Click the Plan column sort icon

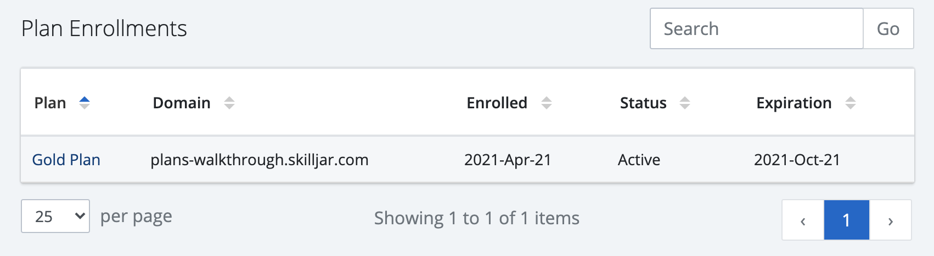[85, 103]
